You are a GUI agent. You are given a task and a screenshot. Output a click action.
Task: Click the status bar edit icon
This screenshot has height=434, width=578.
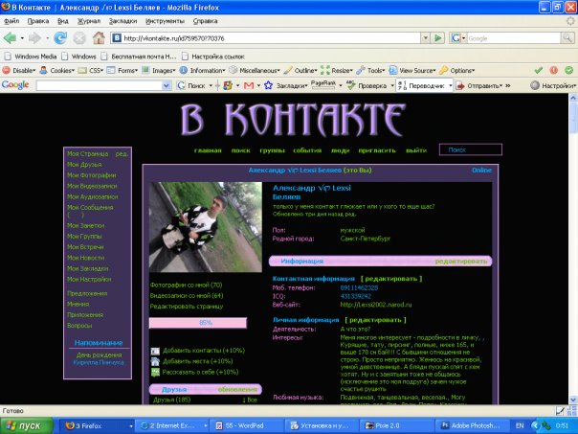(560, 411)
